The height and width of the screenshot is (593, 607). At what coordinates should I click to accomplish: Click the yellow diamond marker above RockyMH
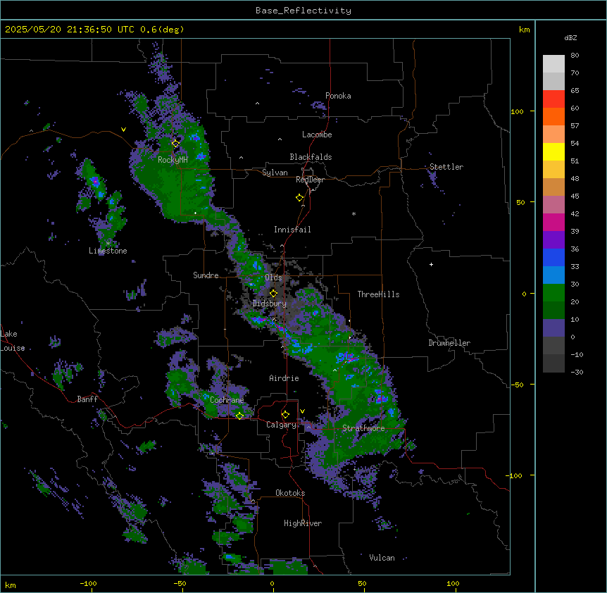[176, 144]
